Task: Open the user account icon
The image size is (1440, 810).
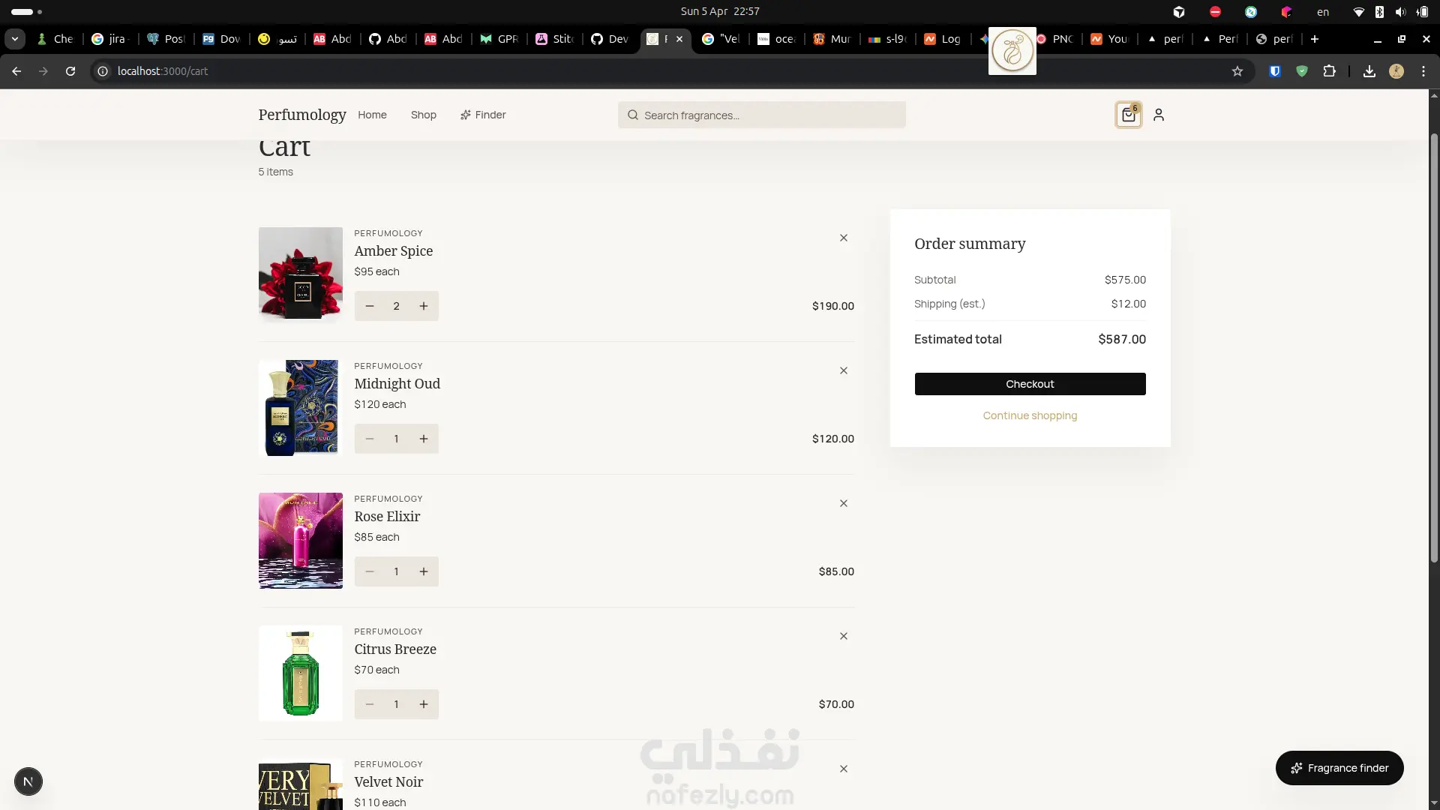Action: coord(1159,115)
